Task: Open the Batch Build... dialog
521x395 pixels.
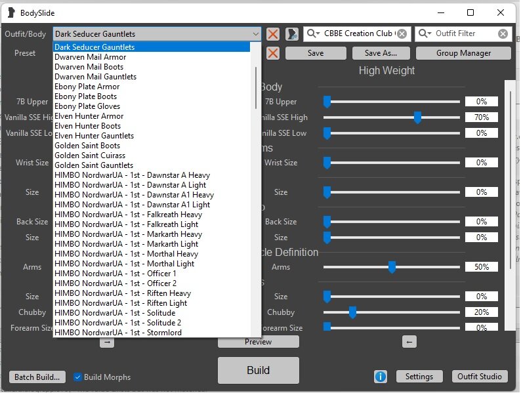Action: 37,378
